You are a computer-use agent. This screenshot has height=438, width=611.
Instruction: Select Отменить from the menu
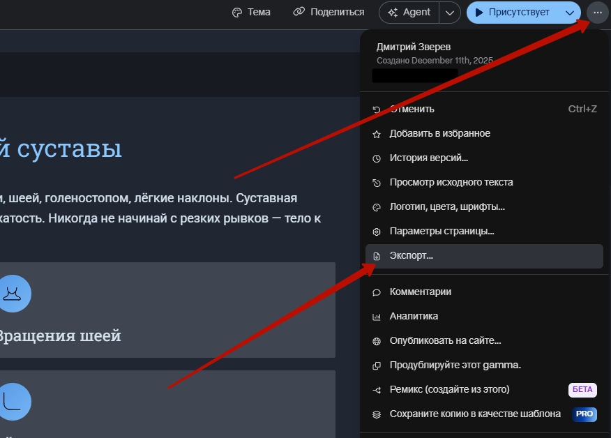point(412,109)
